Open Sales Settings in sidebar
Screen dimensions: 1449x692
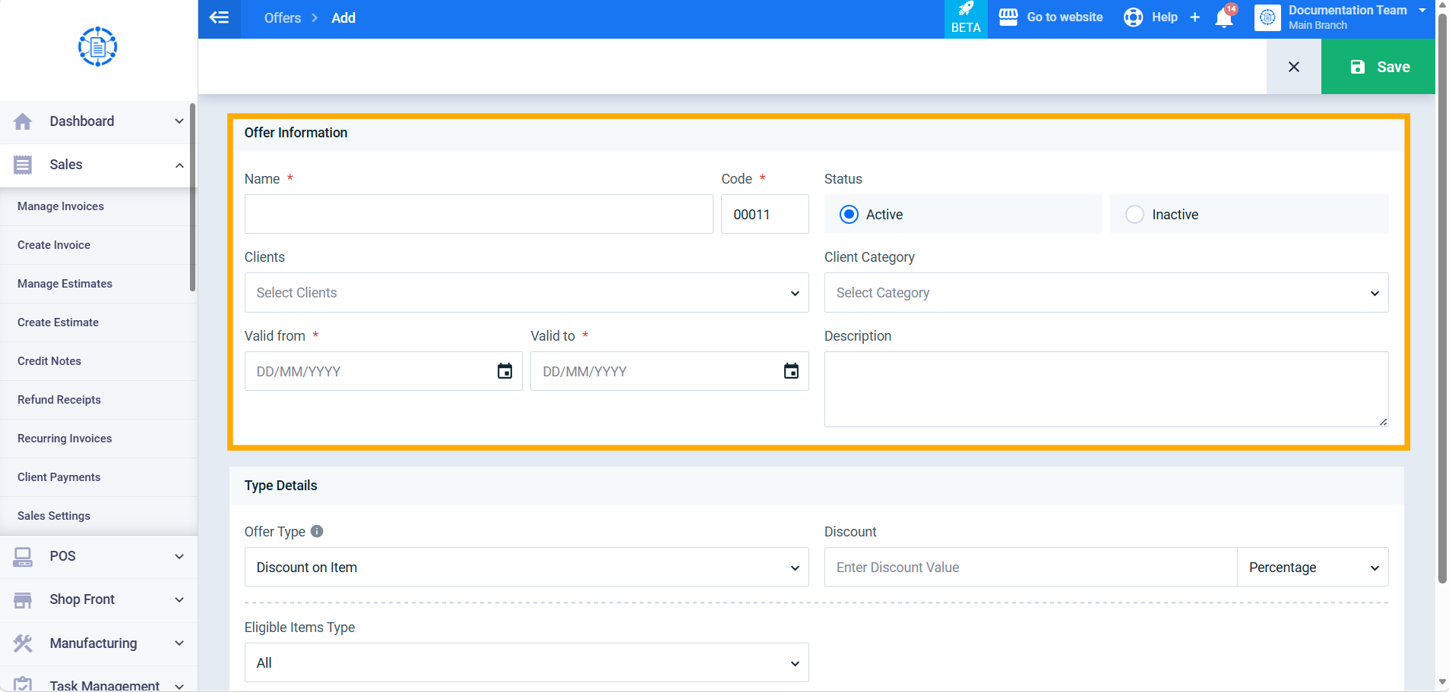pos(54,516)
